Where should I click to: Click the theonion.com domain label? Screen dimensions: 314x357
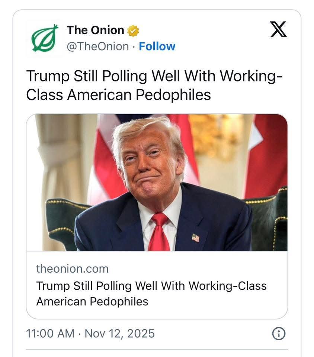pyautogui.click(x=73, y=268)
